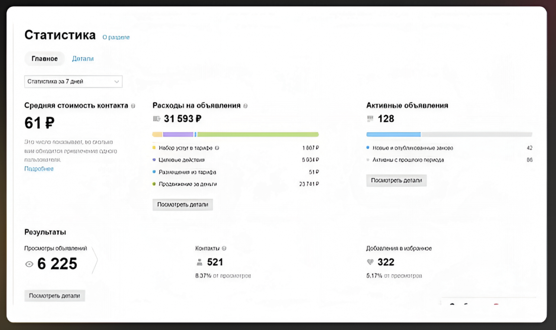
Task: Click the person icon beside 521 contacts
Action: point(199,262)
